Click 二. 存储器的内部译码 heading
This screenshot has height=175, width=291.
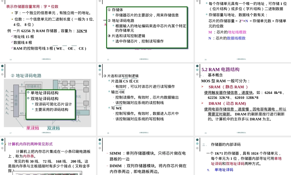pyautogui.click(x=221, y=144)
